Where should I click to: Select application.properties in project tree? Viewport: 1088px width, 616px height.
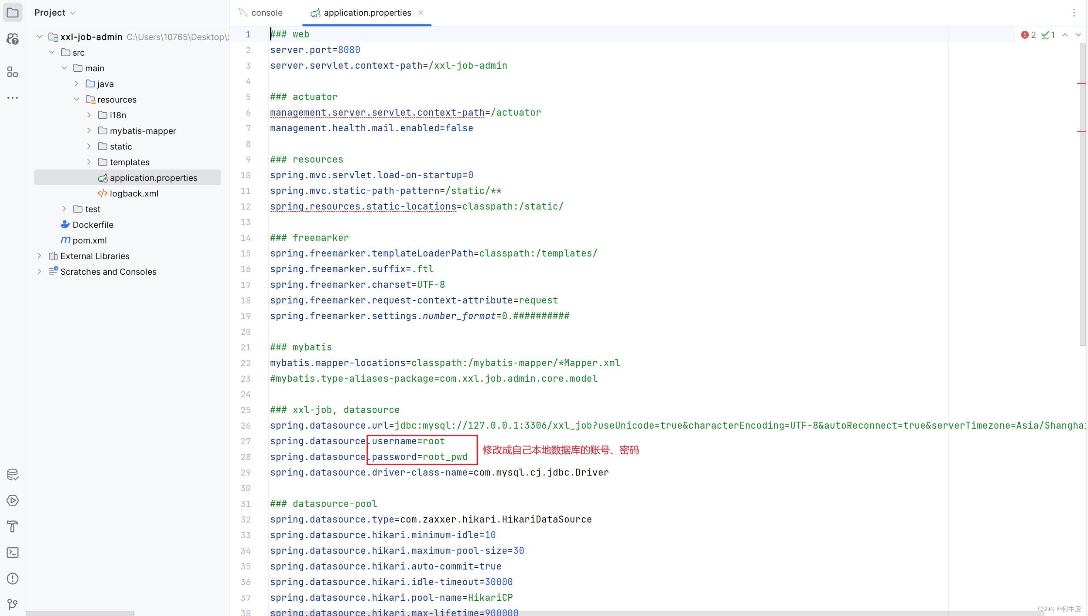(127, 177)
